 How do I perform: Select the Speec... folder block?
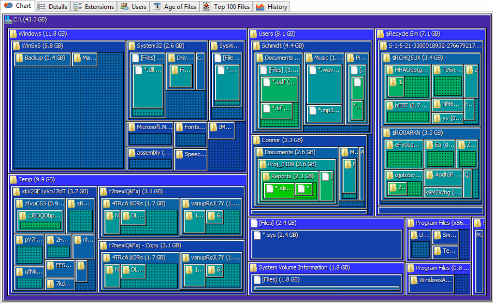click(x=191, y=159)
